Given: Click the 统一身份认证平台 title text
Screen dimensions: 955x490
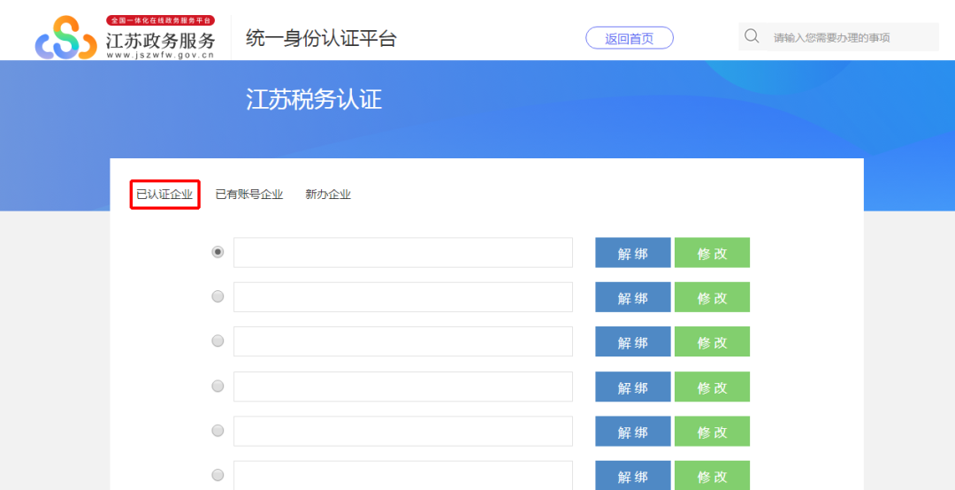Looking at the screenshot, I should point(321,38).
